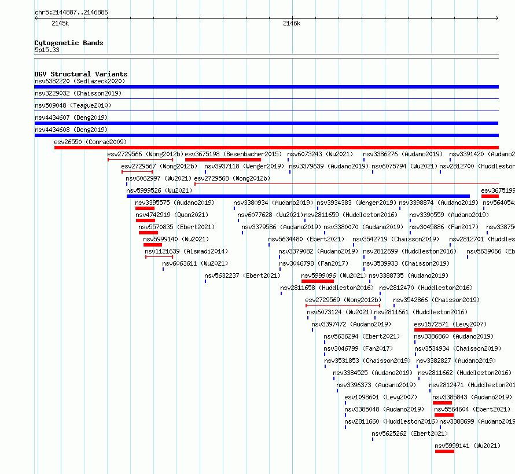The height and width of the screenshot is (474, 515).
Task: Select nsv3379082 (Audano2019) variant
Action: [318, 251]
